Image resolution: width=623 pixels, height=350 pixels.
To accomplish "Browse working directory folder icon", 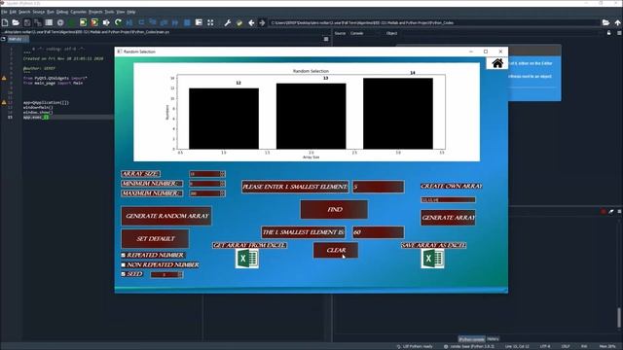I will 605,22.
